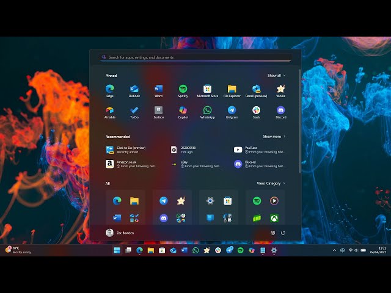Viewport: 391px width, 293px height.
Task: Click the power button in Start menu
Action: tap(283, 233)
